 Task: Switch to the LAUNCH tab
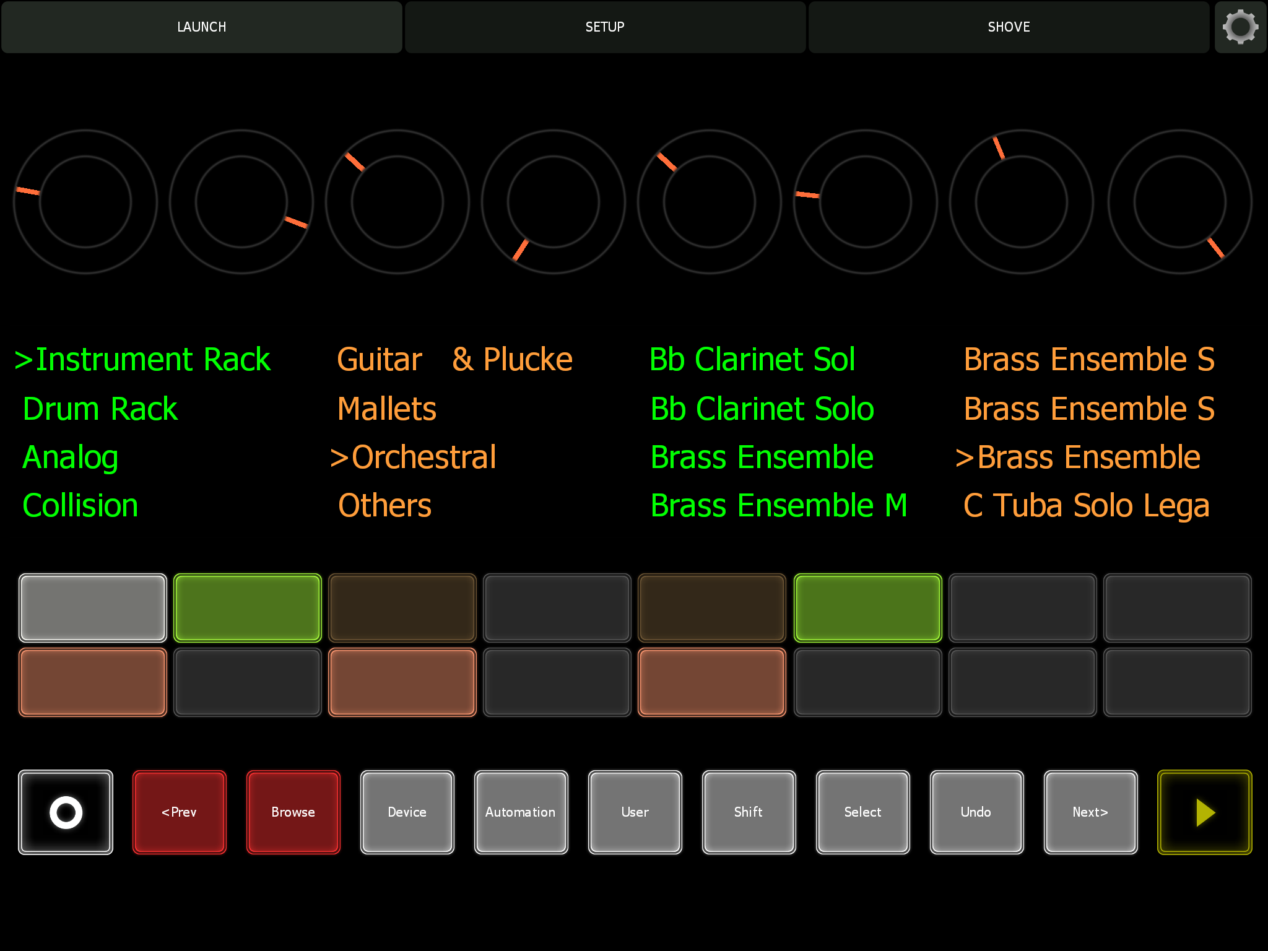(202, 27)
